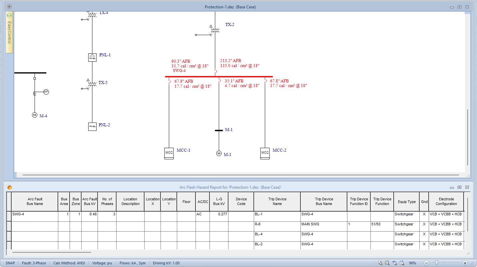Select the TX-5 transformer symbol
The image size is (477, 267).
click(x=92, y=84)
